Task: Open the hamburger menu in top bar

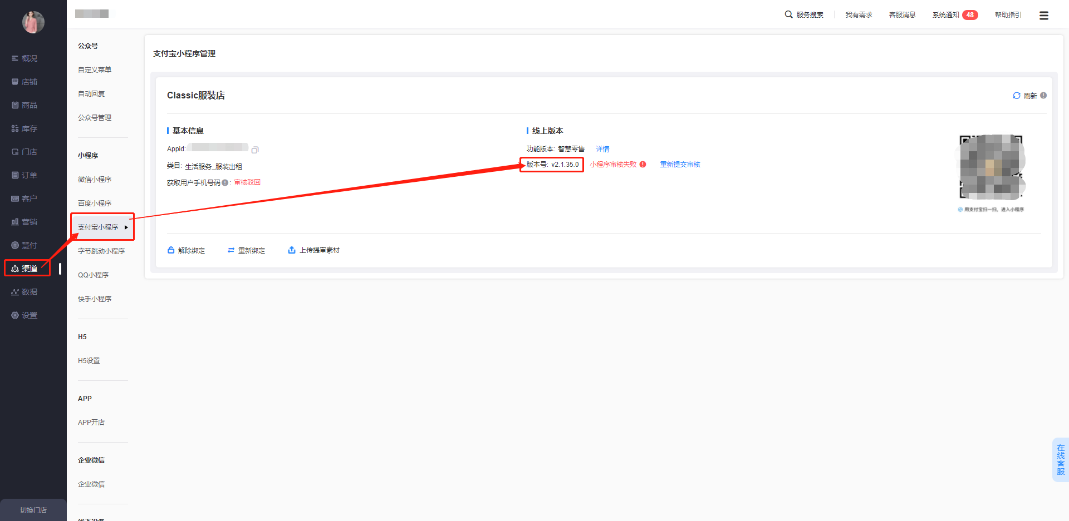Action: point(1043,16)
